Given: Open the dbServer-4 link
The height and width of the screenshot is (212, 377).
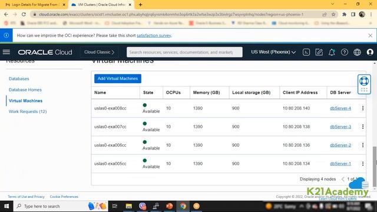Looking at the screenshot, I should click(340, 108).
